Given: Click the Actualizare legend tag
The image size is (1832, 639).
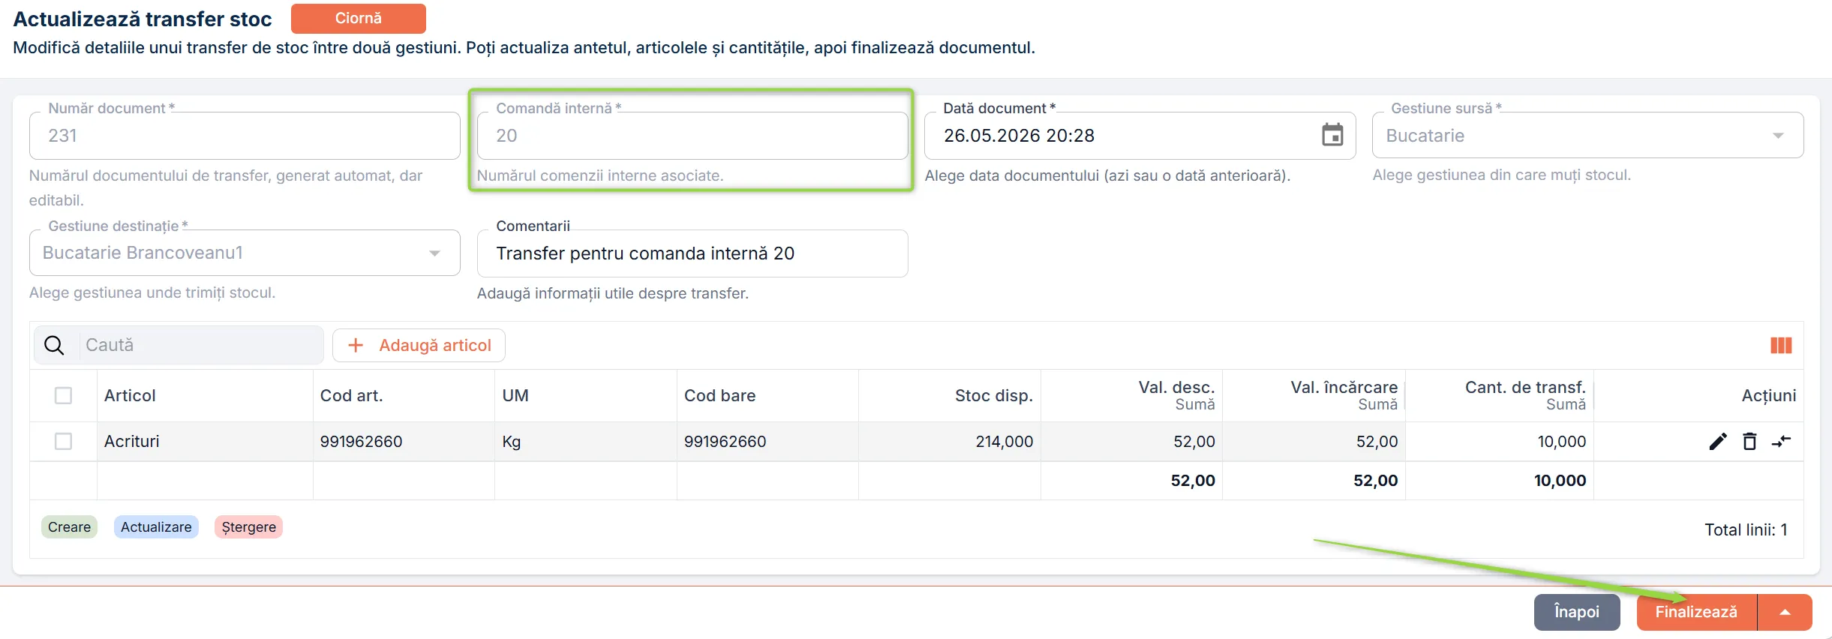Looking at the screenshot, I should (156, 526).
